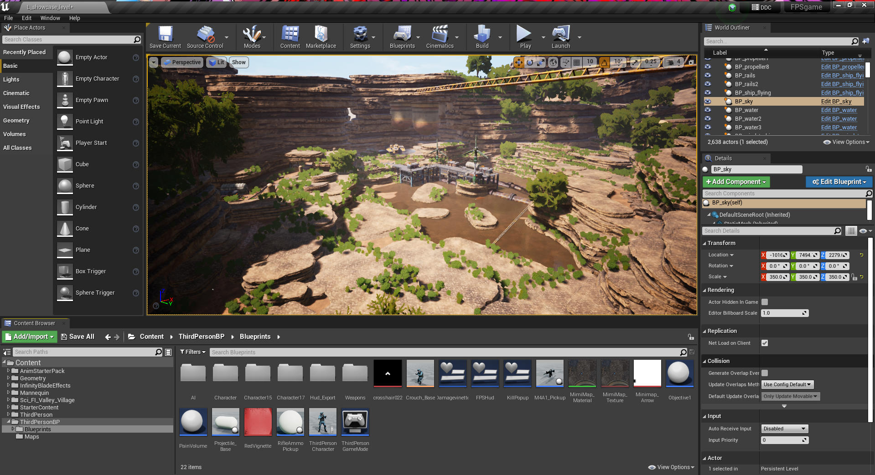Open the Window menu

coord(50,18)
